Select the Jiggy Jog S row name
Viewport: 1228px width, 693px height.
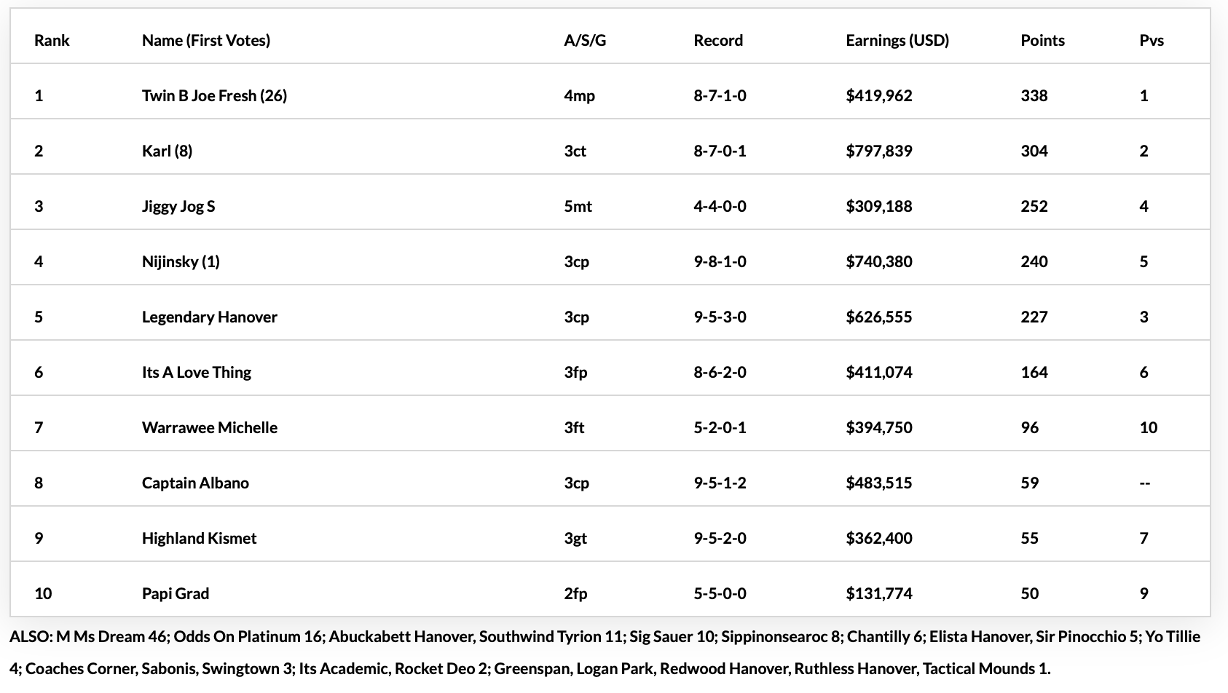(x=178, y=206)
